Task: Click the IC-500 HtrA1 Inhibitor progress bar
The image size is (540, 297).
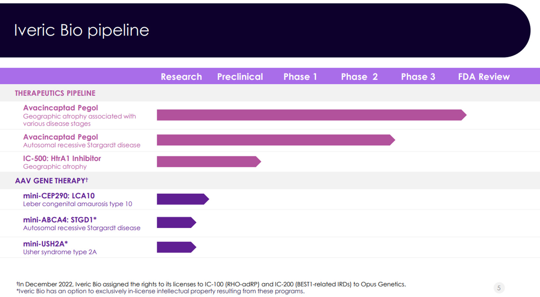Action: point(208,162)
